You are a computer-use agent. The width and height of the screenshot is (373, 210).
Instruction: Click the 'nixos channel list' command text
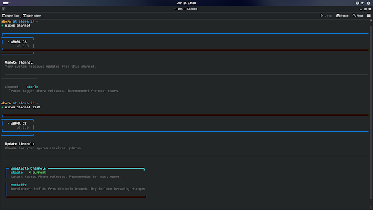(23, 107)
